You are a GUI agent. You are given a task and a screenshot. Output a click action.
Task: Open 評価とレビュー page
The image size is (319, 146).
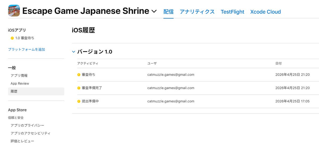pos(22,141)
